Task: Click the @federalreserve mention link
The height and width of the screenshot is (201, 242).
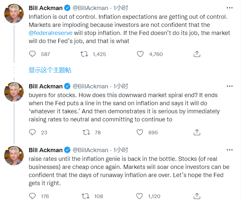Action: [51, 33]
